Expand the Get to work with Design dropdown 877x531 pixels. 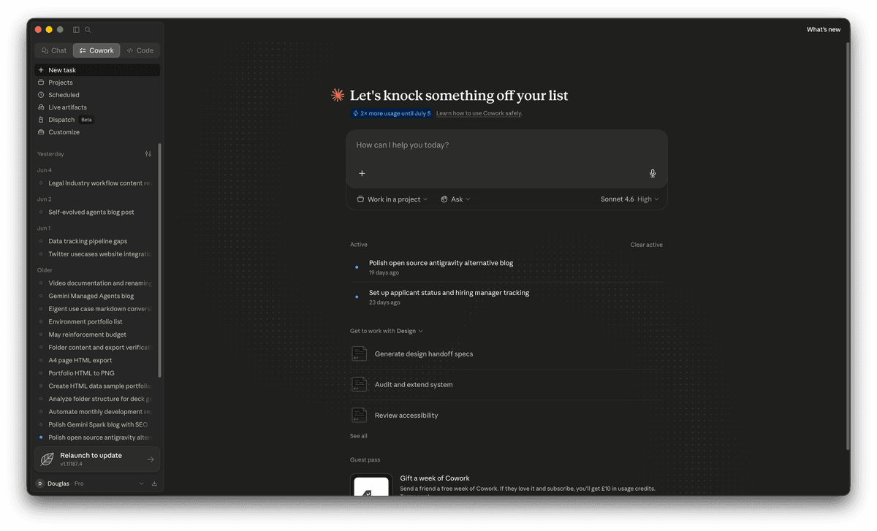click(x=387, y=331)
